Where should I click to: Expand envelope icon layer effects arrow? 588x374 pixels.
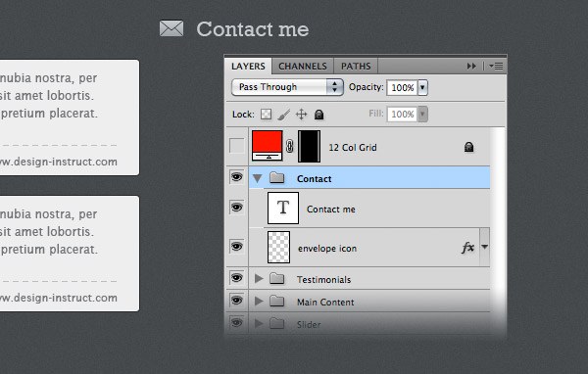pyautogui.click(x=485, y=247)
